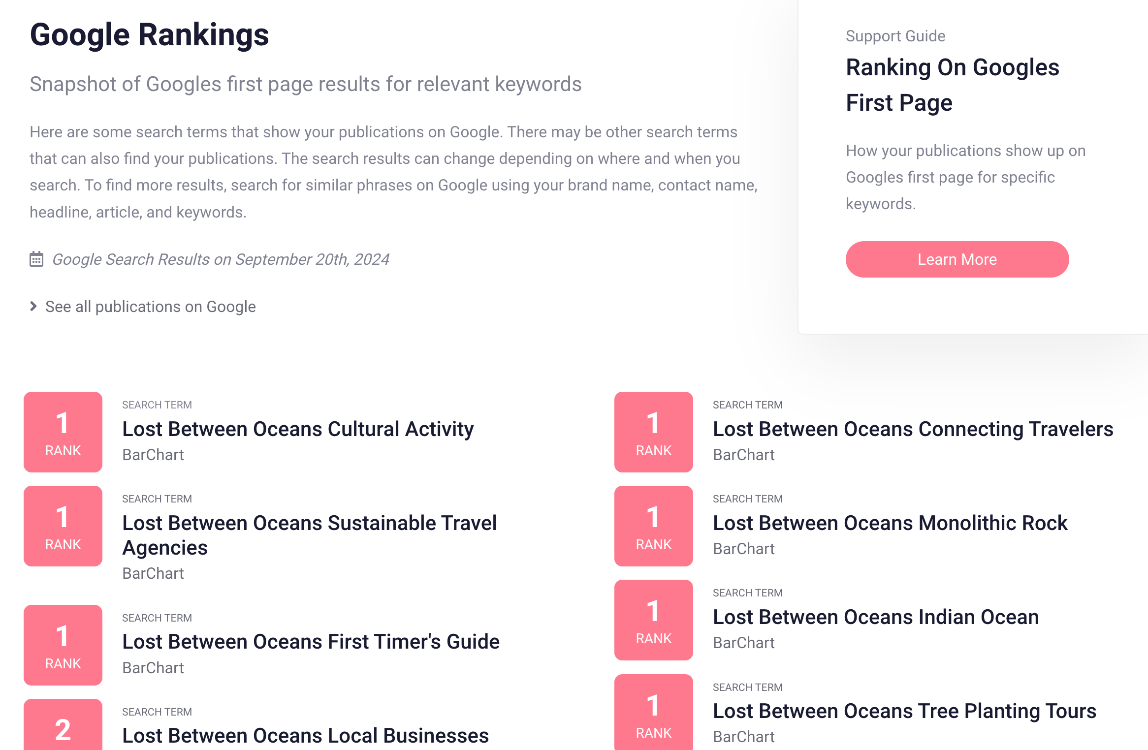1148x750 pixels.
Task: Select the rank 1 badge for Cultural Activity
Action: point(63,432)
